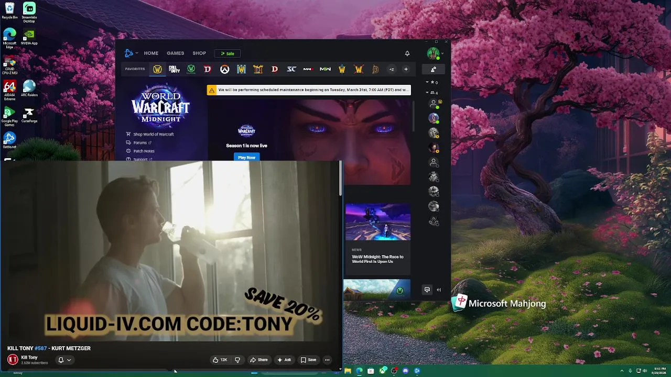
Task: Open Battle.net notifications bell
Action: point(407,53)
